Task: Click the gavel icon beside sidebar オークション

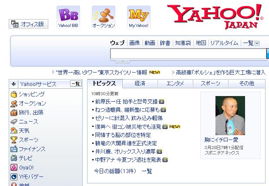Action: click(14, 103)
